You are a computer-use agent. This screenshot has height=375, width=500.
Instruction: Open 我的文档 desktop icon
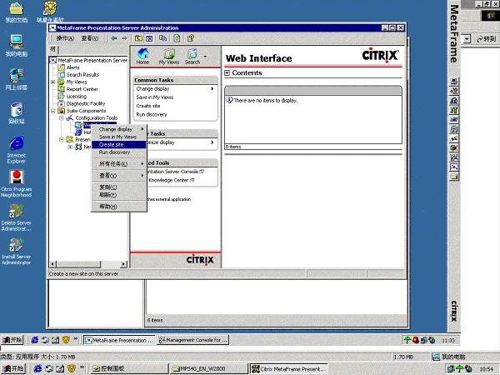pyautogui.click(x=17, y=12)
